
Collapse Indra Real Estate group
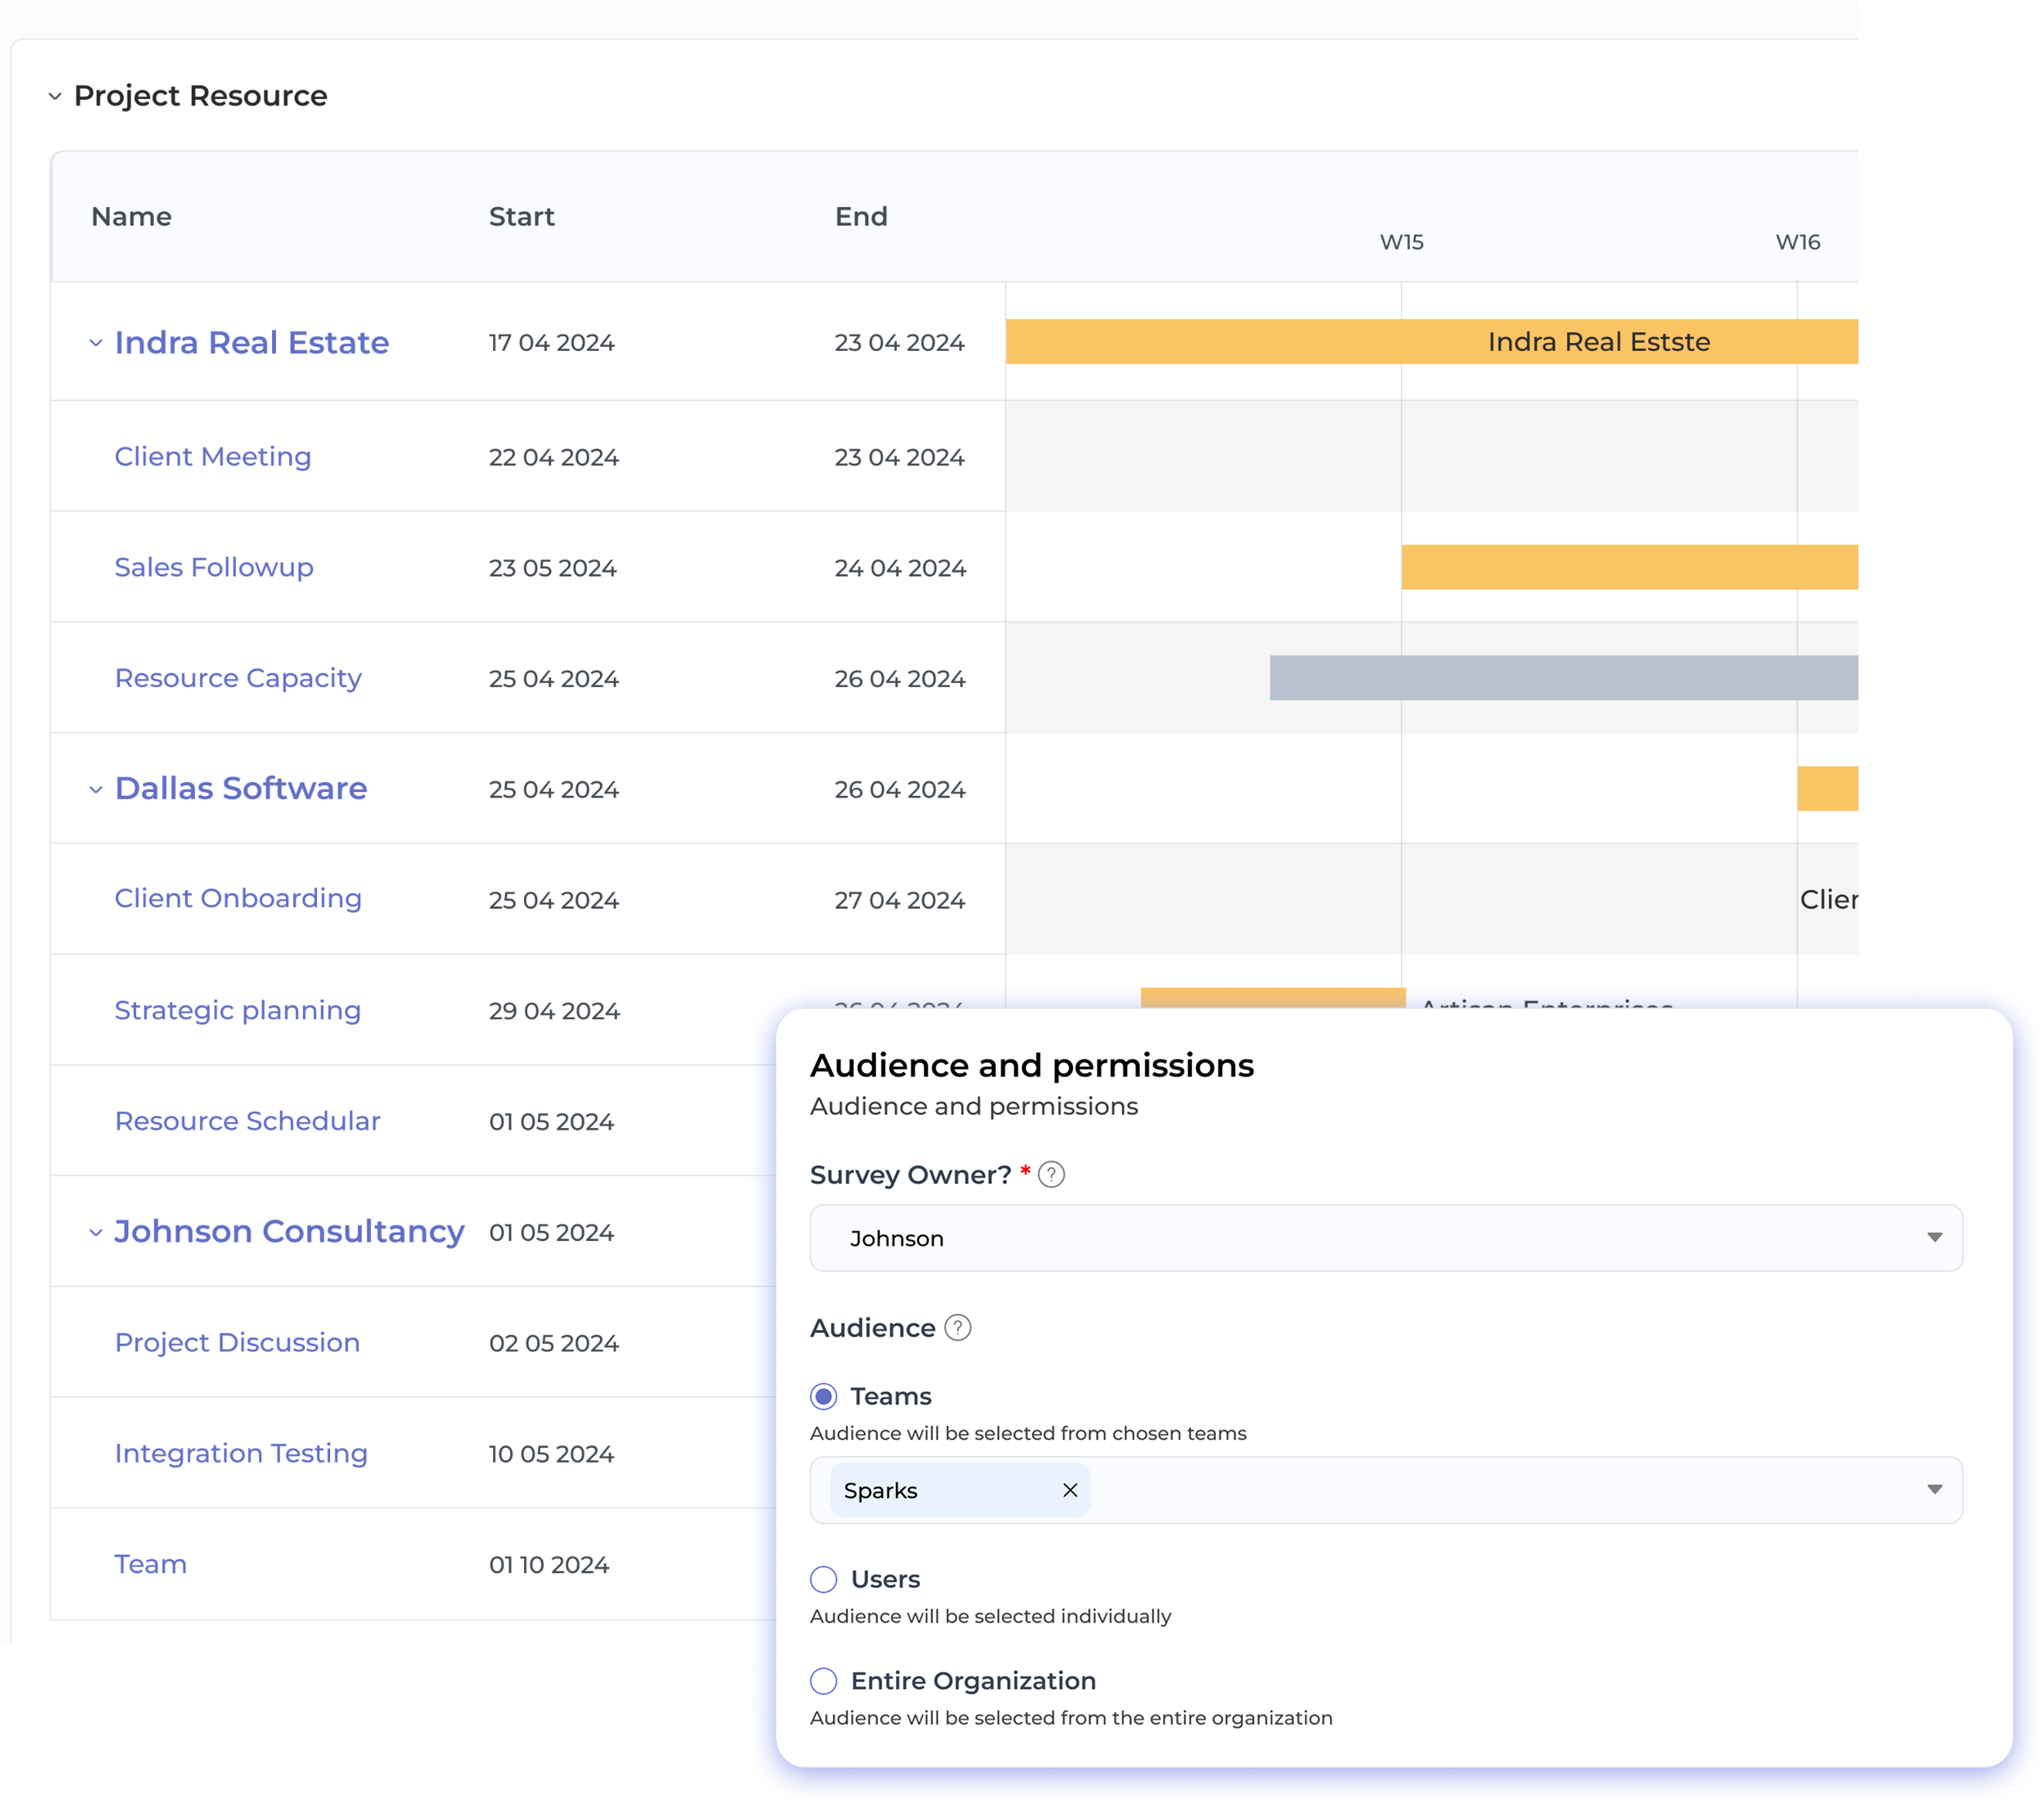96,343
